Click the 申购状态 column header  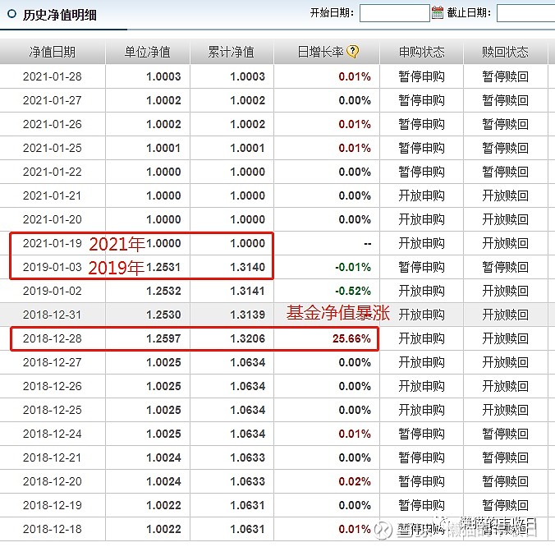click(x=421, y=52)
